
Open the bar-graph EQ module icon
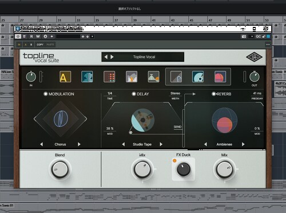pyautogui.click(x=132, y=77)
